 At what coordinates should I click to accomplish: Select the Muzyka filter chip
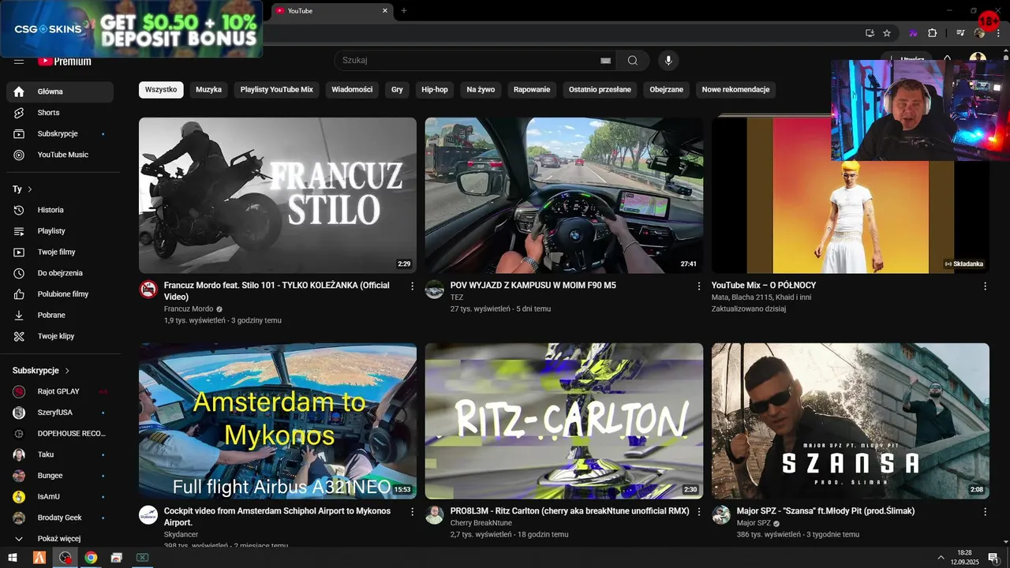click(x=208, y=90)
